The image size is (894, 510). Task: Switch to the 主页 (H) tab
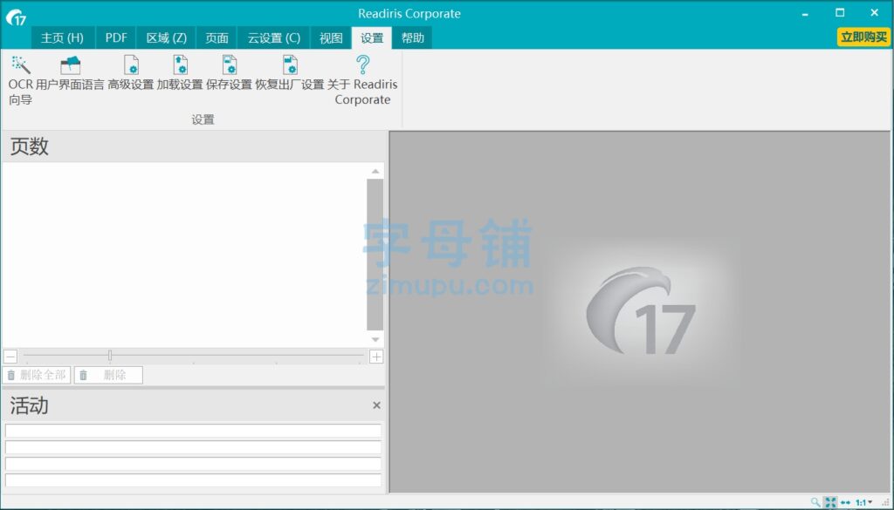click(x=62, y=38)
